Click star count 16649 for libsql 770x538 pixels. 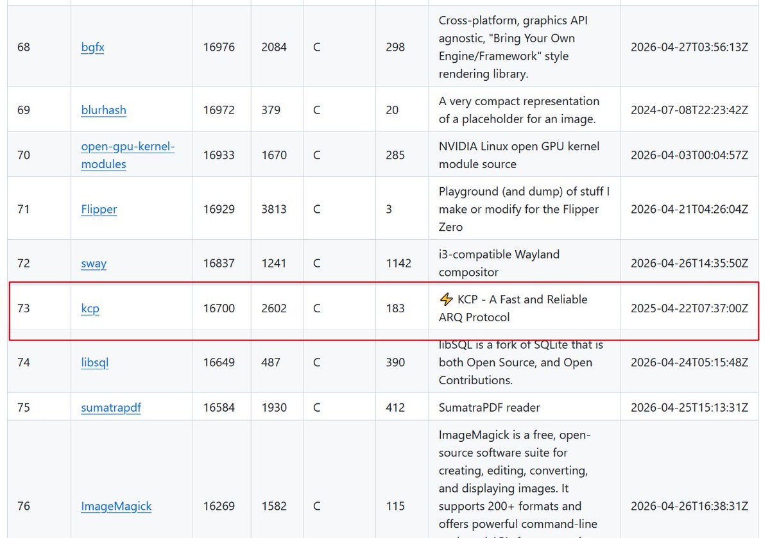tap(219, 362)
